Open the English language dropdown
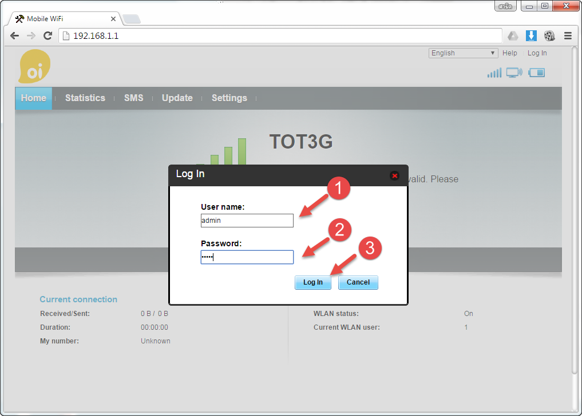The width and height of the screenshot is (582, 416). point(463,53)
